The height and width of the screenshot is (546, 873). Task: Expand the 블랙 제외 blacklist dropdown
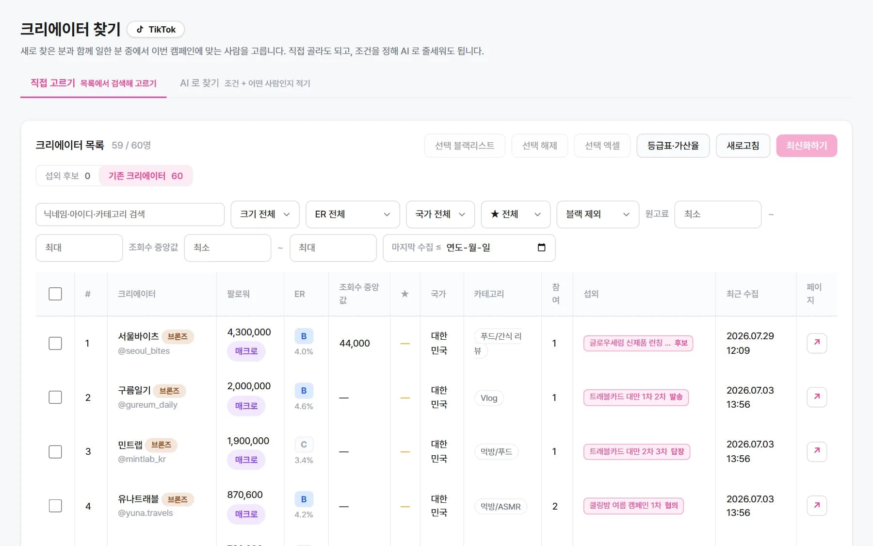click(x=598, y=214)
